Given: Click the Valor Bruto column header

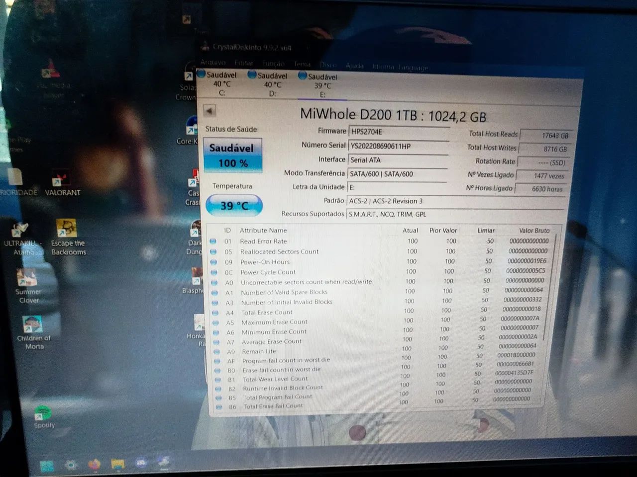Looking at the screenshot, I should 534,231.
